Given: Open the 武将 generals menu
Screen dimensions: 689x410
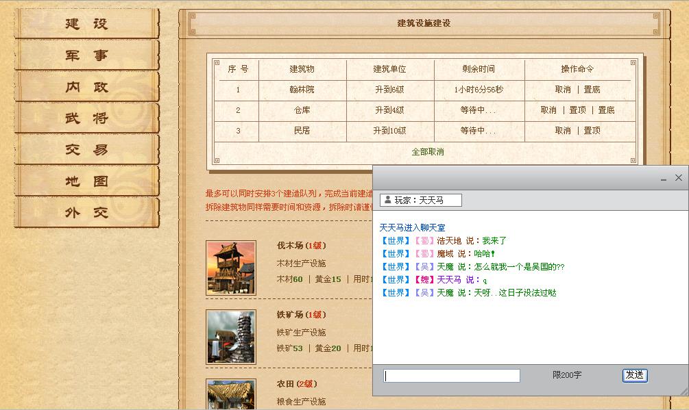Looking at the screenshot, I should (87, 118).
